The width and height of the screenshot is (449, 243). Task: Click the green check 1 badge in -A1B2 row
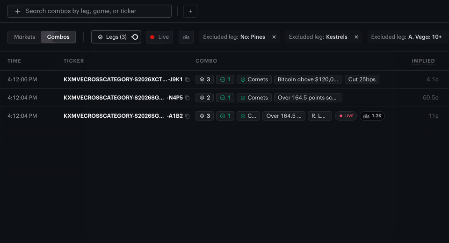[x=225, y=115]
